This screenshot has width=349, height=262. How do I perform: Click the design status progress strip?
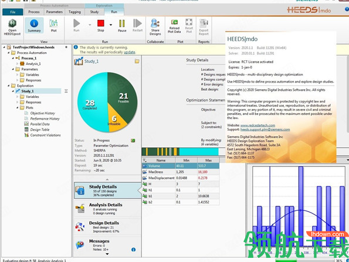point(180,152)
